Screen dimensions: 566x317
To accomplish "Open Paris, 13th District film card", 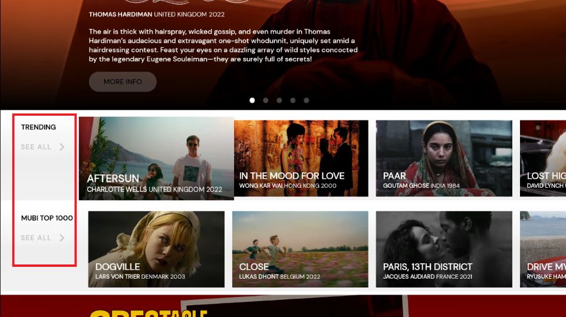I will pos(444,249).
